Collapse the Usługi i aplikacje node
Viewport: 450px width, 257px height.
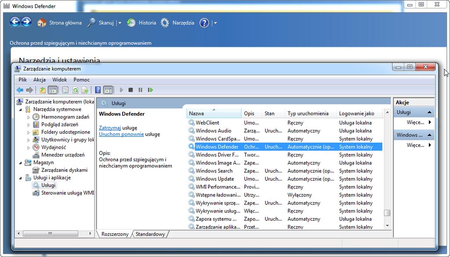tap(20, 178)
